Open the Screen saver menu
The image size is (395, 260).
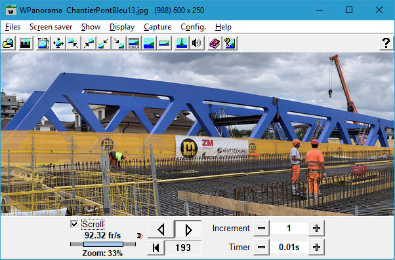(51, 27)
